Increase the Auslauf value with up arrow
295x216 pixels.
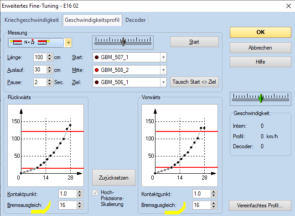pyautogui.click(x=50, y=68)
